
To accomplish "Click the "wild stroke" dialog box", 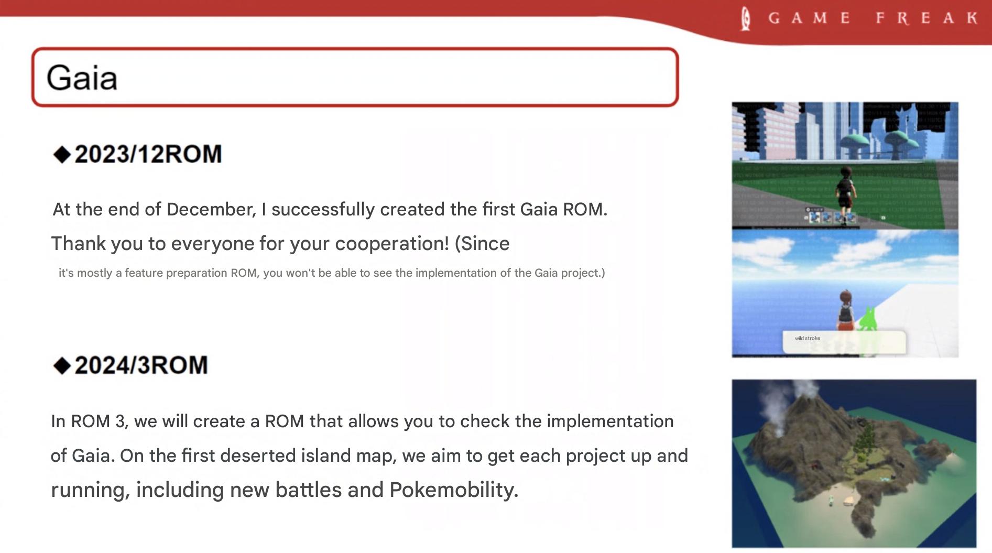I will [x=844, y=341].
